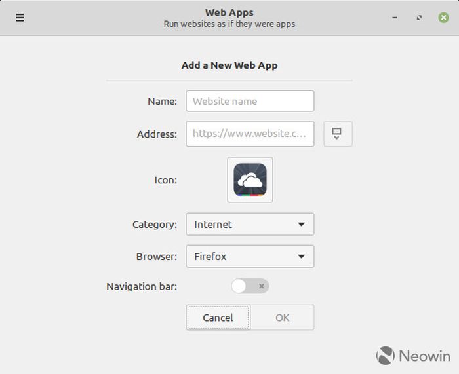
Task: Click the Cancel button
Action: pyautogui.click(x=218, y=318)
